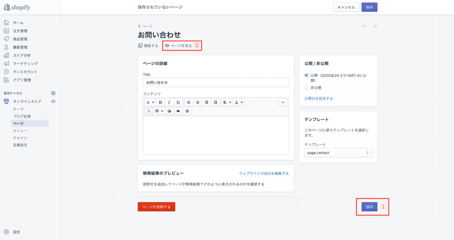Select the 非公開 radio button
Viewport: 454px width, 240px height.
[x=306, y=87]
